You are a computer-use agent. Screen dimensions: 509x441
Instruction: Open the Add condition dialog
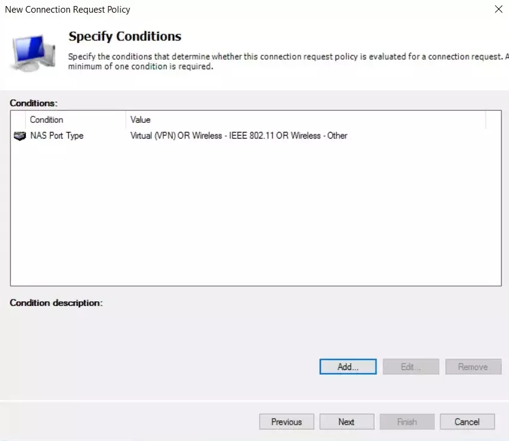click(x=348, y=366)
